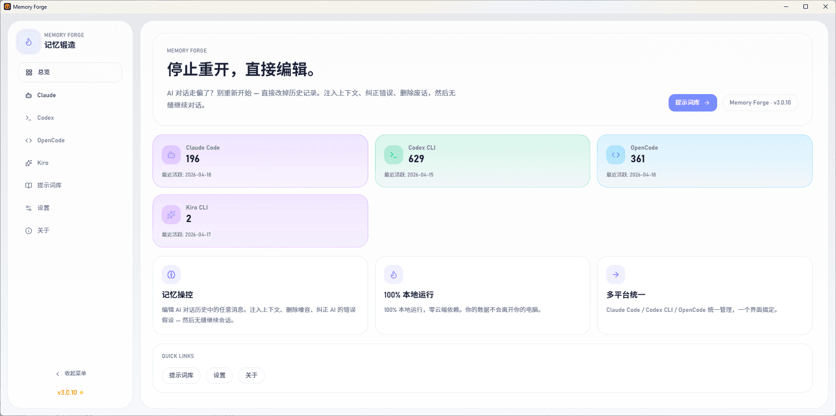Go to Codex in the sidebar
Image resolution: width=836 pixels, height=416 pixels.
point(46,118)
